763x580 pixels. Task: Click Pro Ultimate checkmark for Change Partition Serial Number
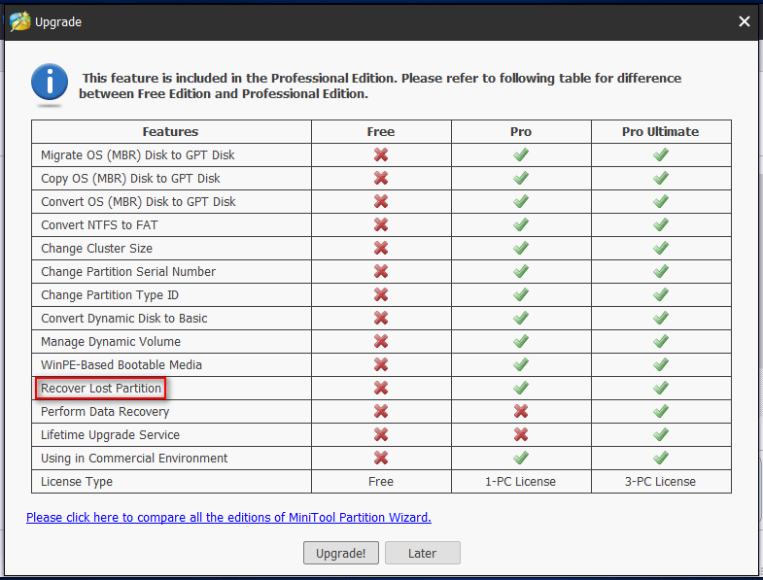click(x=660, y=271)
